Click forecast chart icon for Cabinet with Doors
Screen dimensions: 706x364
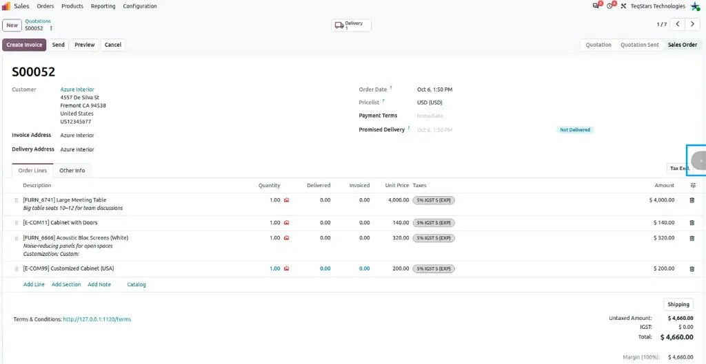tap(286, 222)
